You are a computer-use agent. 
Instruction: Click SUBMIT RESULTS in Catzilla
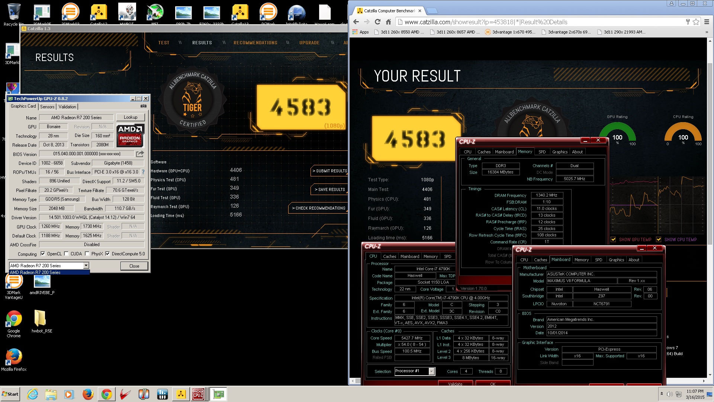tap(329, 171)
